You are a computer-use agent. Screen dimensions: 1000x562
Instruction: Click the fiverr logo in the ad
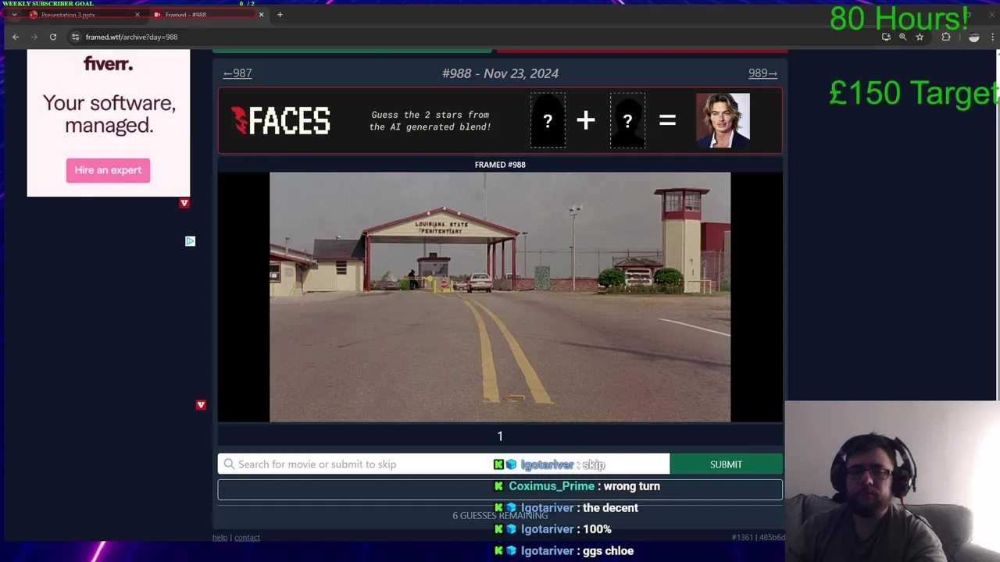pyautogui.click(x=108, y=64)
